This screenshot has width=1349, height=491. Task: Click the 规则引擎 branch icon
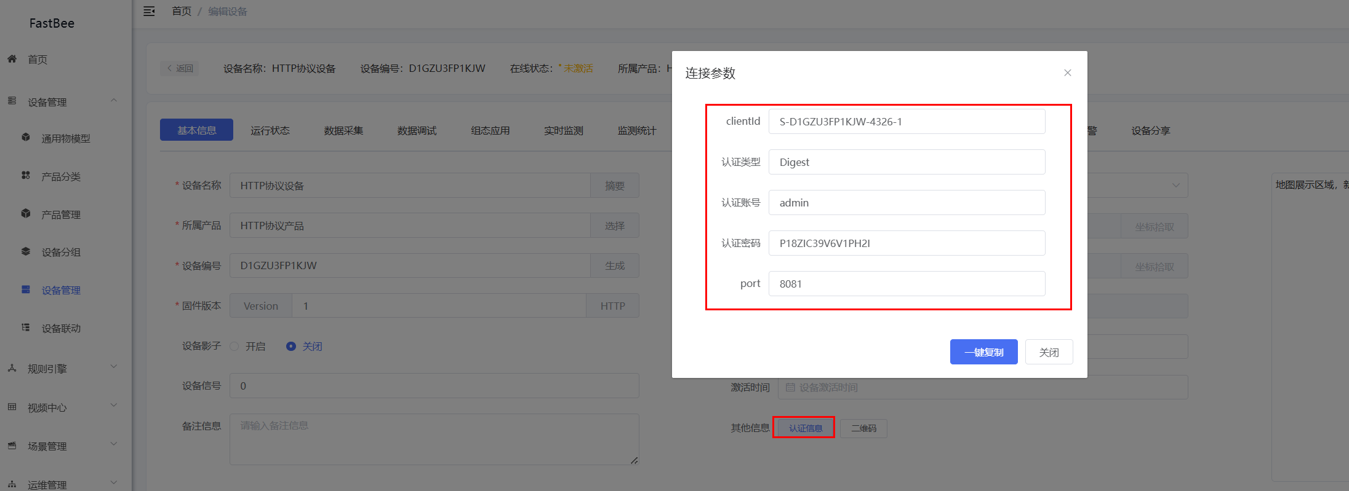click(x=12, y=368)
